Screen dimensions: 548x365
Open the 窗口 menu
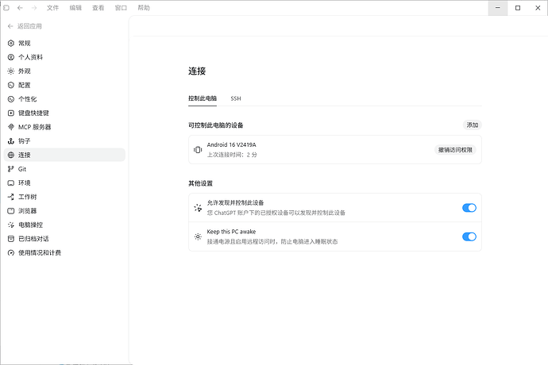pyautogui.click(x=121, y=8)
